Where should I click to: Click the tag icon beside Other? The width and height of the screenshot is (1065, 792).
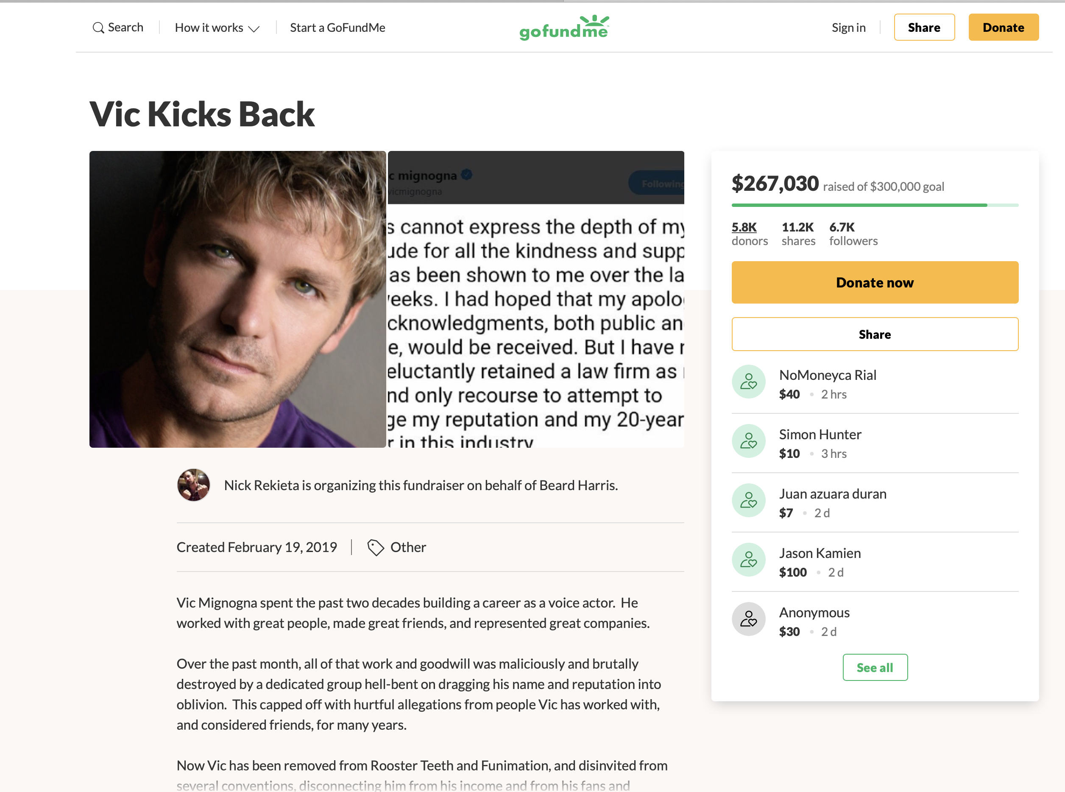pyautogui.click(x=375, y=547)
